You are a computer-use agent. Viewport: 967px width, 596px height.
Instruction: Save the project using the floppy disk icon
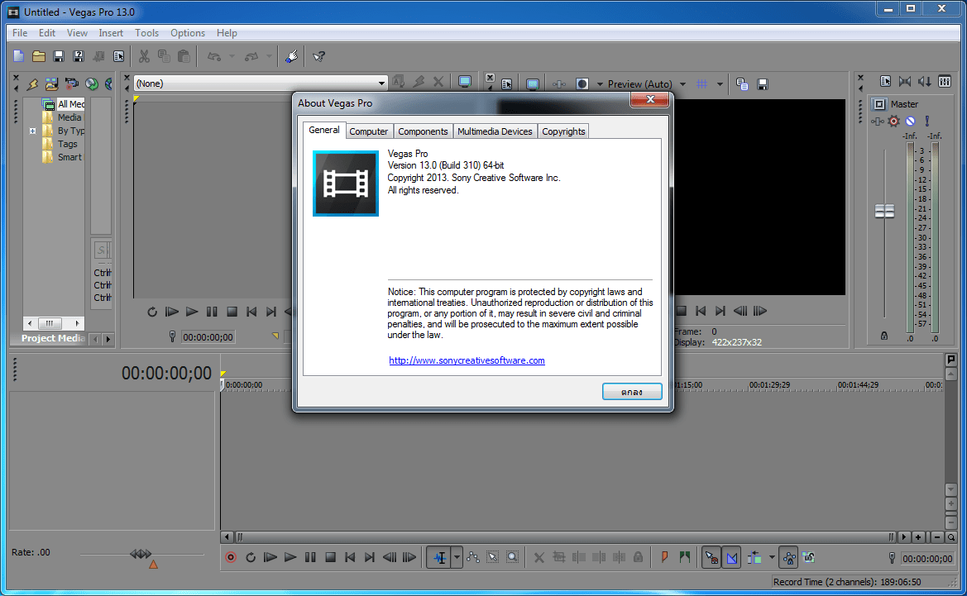click(59, 56)
